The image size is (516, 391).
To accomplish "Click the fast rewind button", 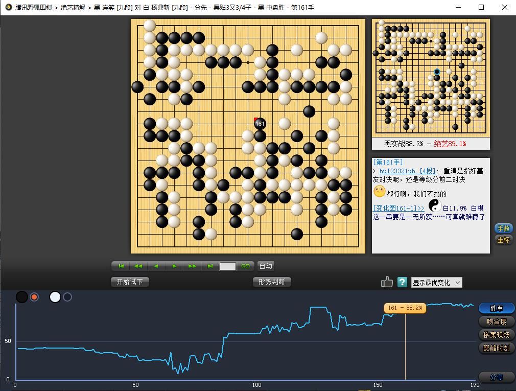I will click(138, 266).
